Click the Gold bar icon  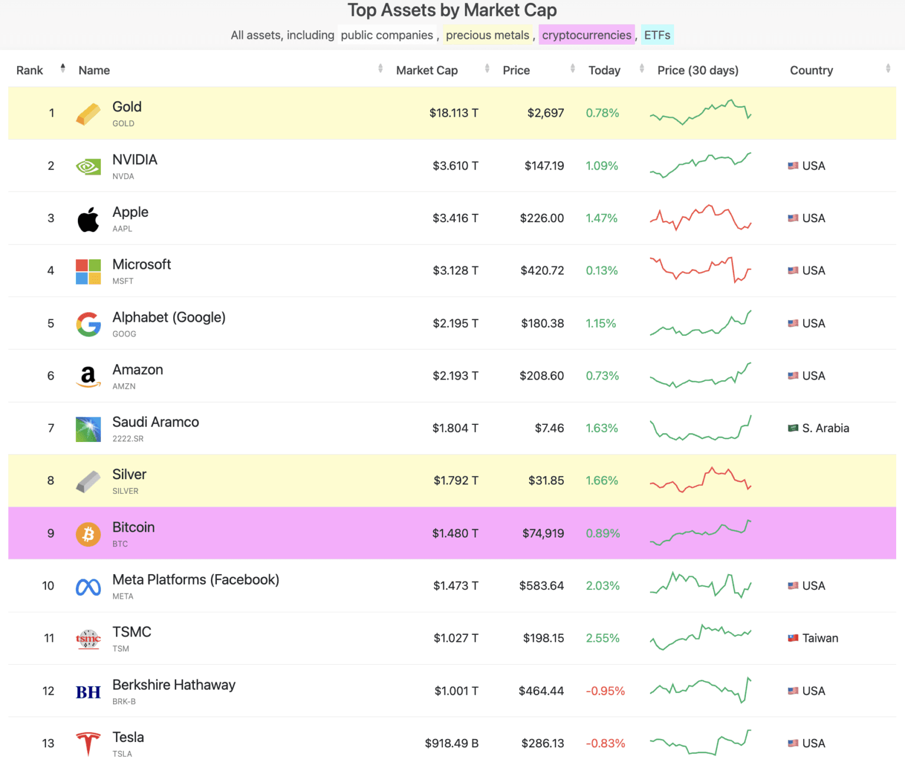88,114
